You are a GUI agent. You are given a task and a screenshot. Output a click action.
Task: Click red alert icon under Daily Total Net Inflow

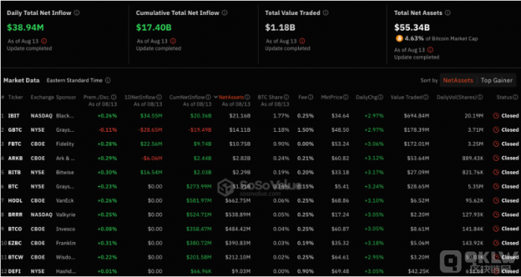(x=44, y=41)
